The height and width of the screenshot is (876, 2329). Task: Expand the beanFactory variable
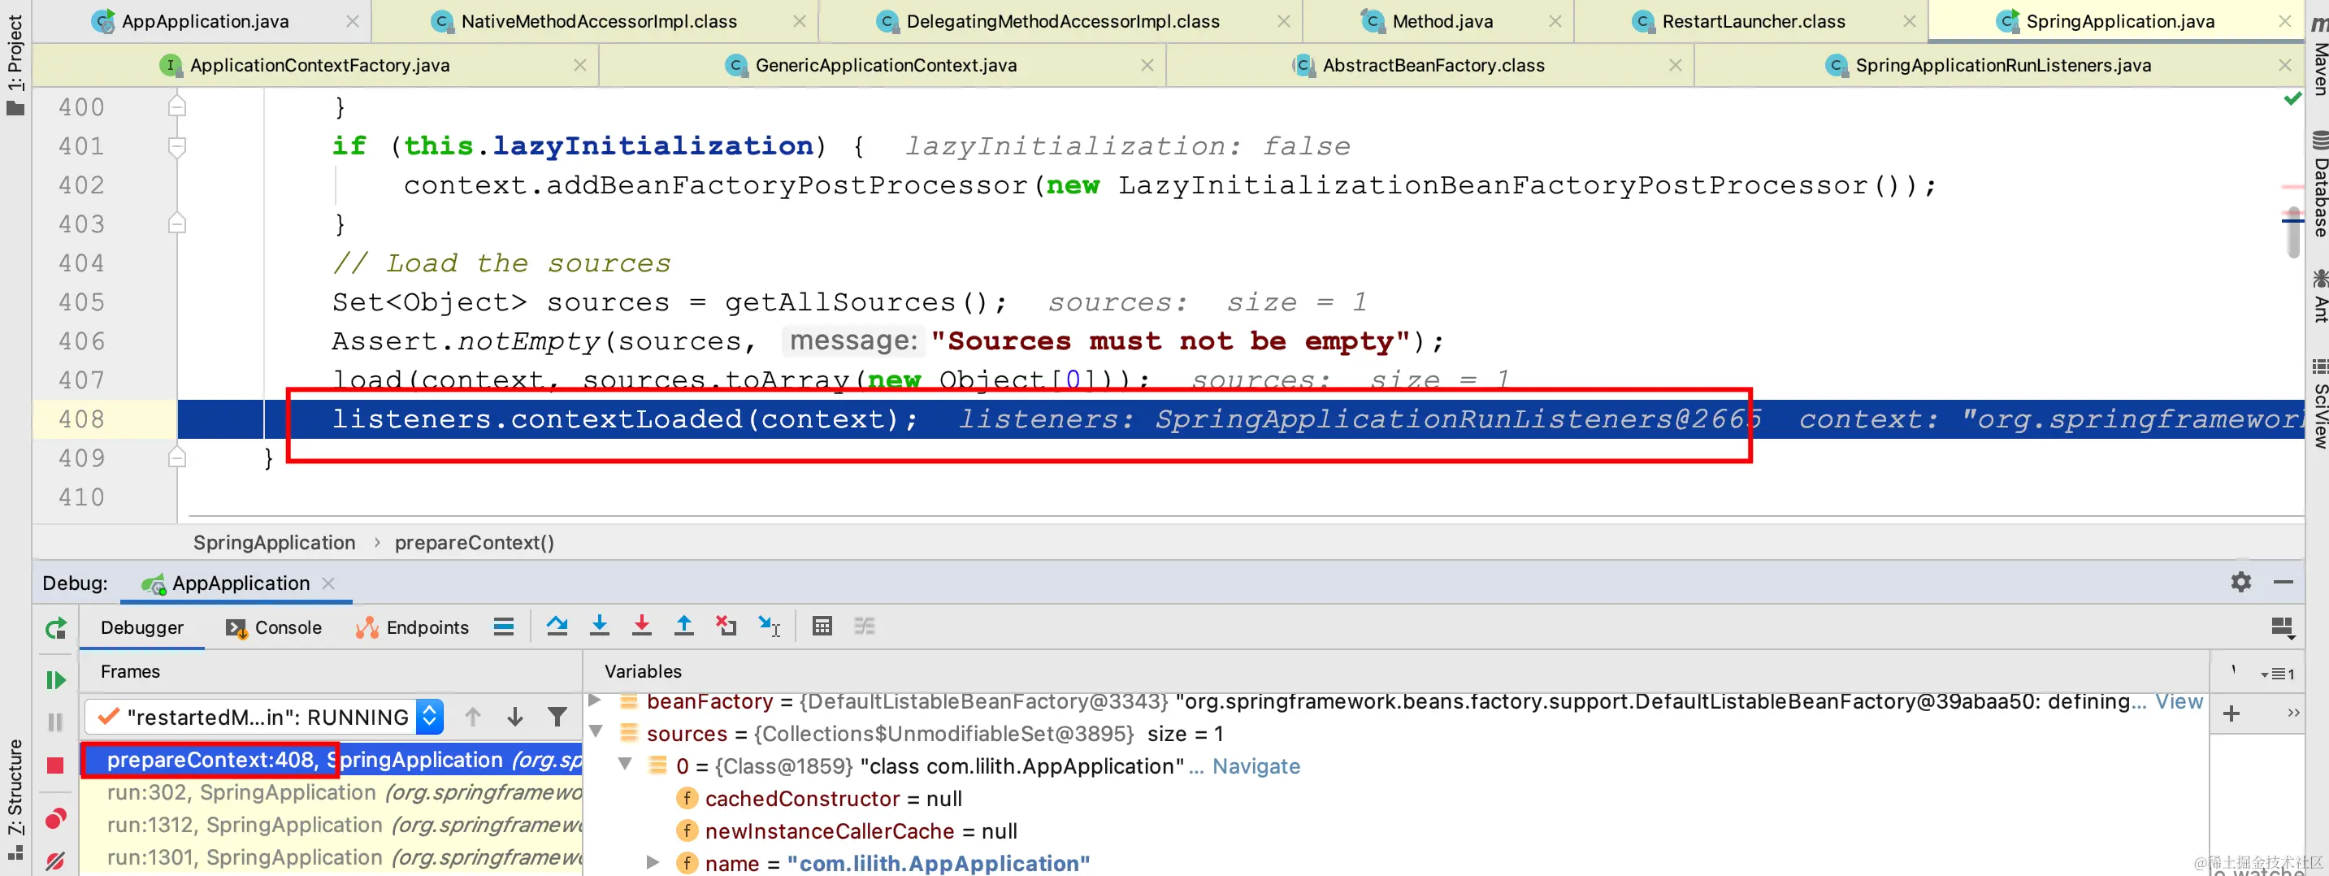click(595, 700)
